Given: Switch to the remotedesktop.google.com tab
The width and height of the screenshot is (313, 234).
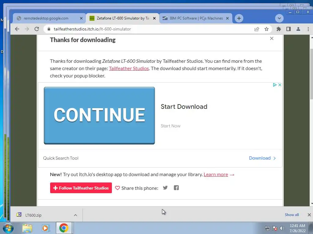Looking at the screenshot, I should coord(49,18).
